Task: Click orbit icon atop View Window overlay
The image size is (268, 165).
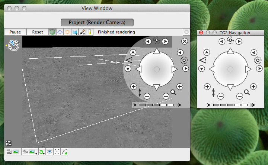Action: click(157, 40)
